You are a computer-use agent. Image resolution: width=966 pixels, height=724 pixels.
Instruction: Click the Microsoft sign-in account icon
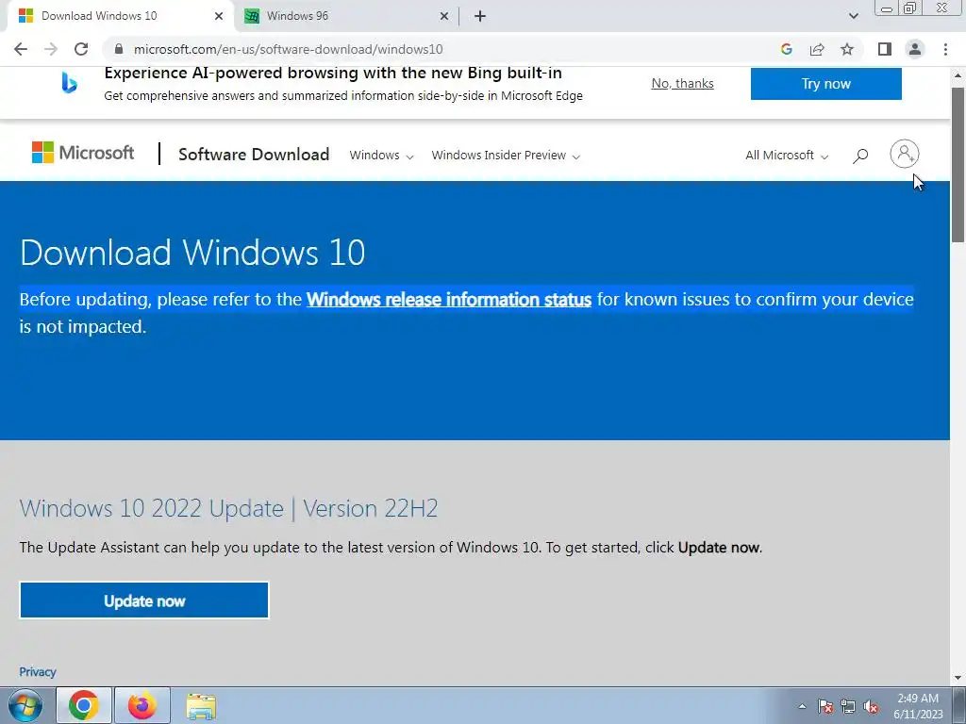(905, 154)
